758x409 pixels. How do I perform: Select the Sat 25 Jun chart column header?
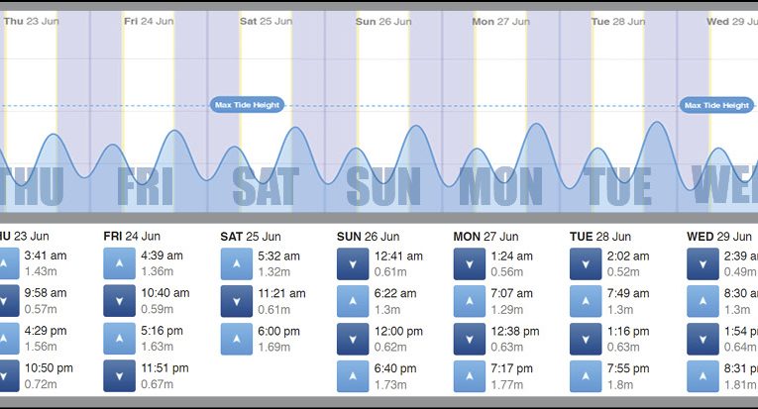267,21
